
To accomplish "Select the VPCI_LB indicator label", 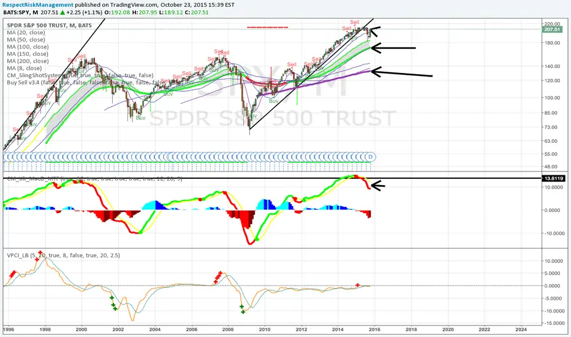I will (63, 255).
